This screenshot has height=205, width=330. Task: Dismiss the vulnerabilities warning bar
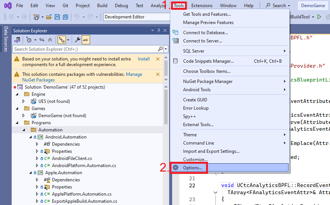[158, 75]
